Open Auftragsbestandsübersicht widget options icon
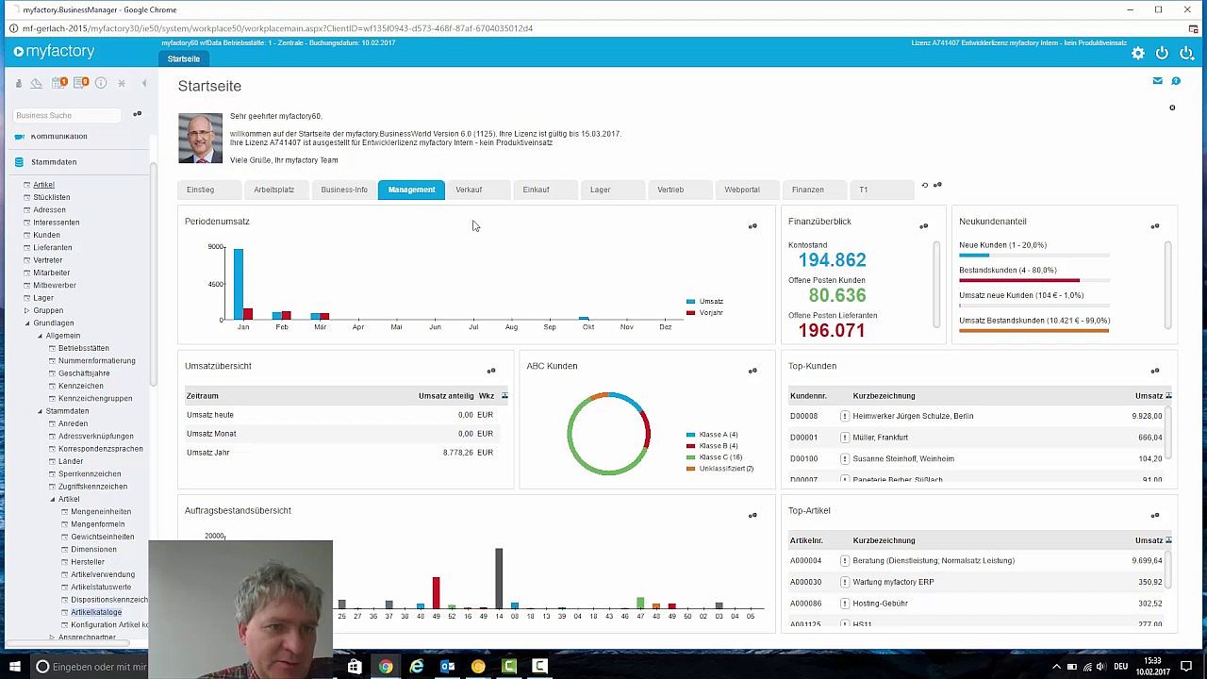Viewport: 1207px width, 679px height. point(752,515)
